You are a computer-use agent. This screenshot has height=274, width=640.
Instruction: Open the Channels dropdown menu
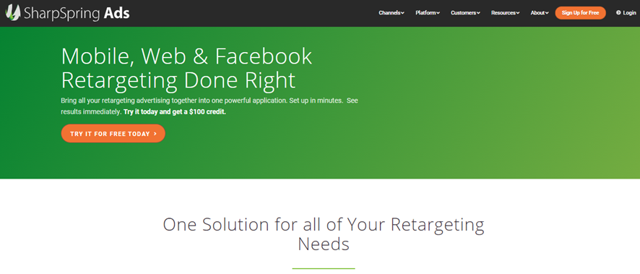391,13
